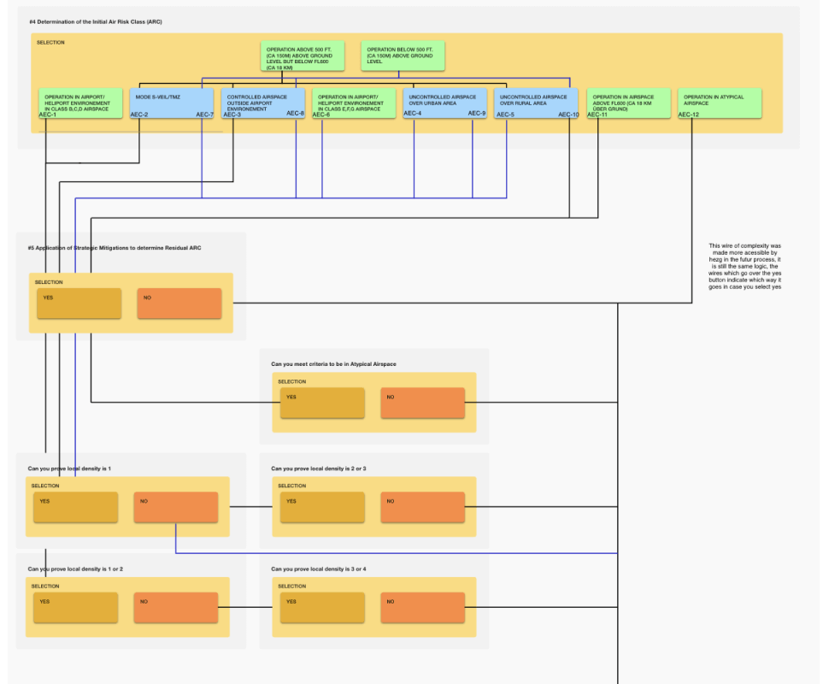829x684 pixels.
Task: Click SELECTION label in density 3 or 4 panel
Action: click(291, 587)
